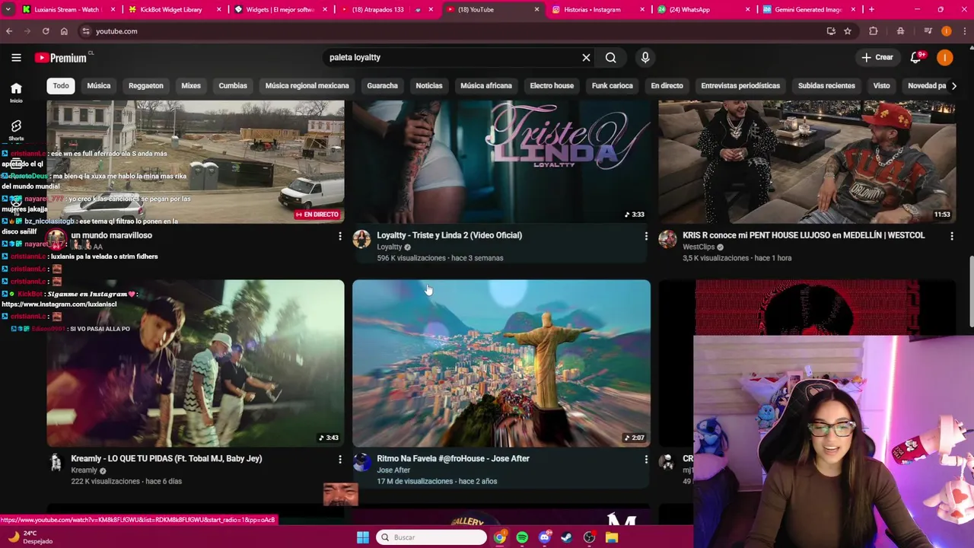Screen dimensions: 974x548
Task: Open Loyaltty channel avatar
Action: (x=361, y=239)
